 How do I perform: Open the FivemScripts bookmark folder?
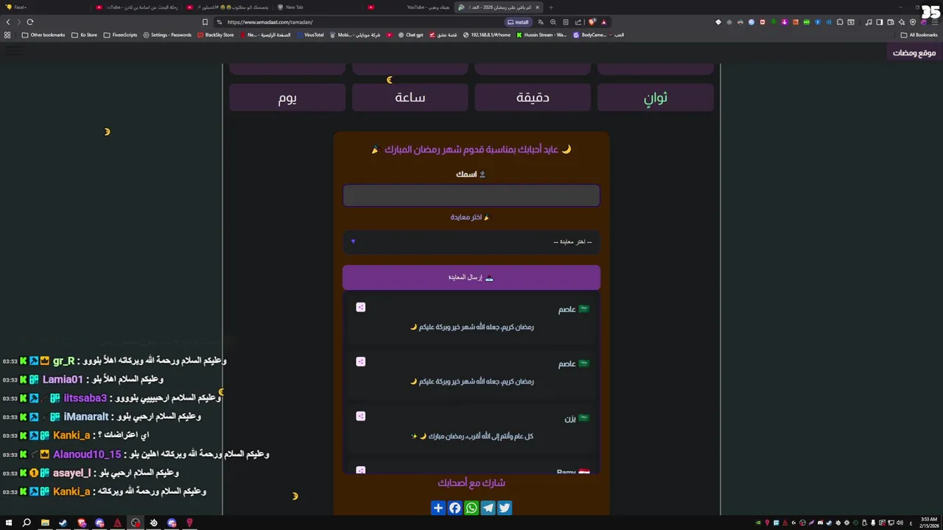click(120, 35)
